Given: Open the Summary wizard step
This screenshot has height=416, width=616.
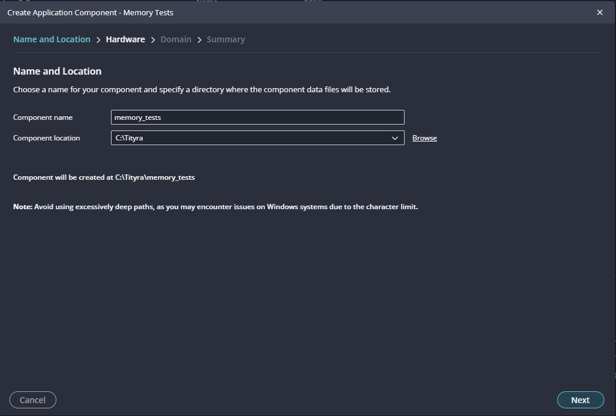Looking at the screenshot, I should [x=225, y=39].
